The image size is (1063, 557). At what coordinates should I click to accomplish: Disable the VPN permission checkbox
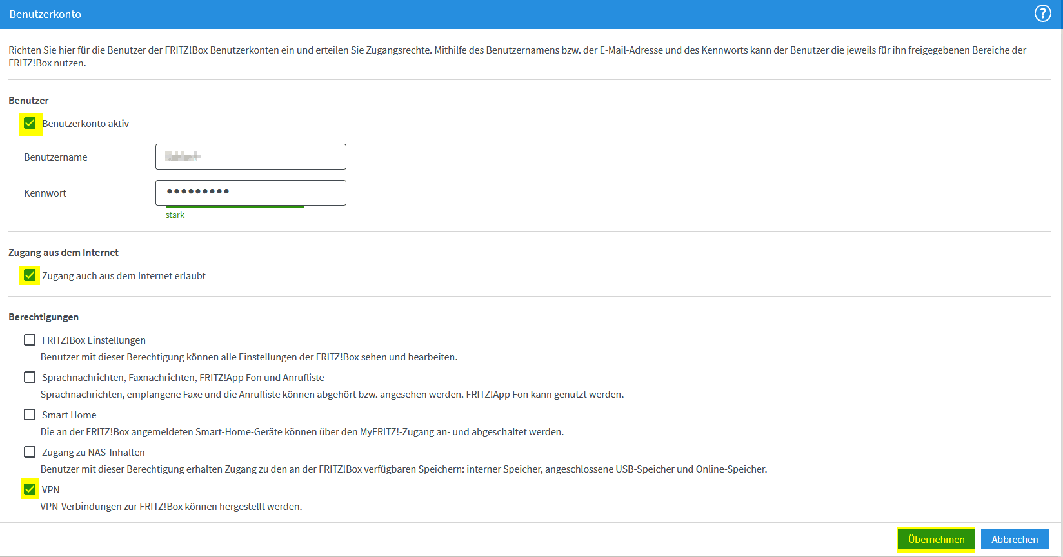point(30,489)
